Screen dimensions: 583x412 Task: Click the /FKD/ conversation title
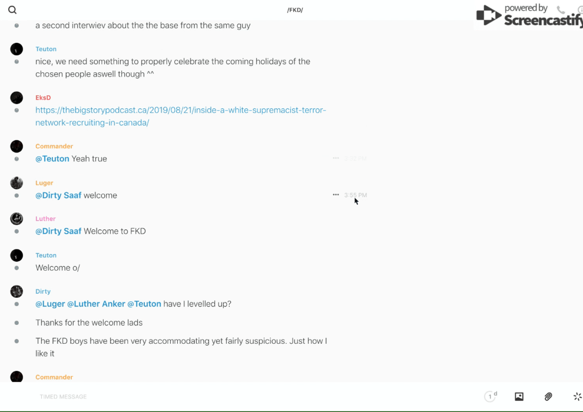(295, 10)
